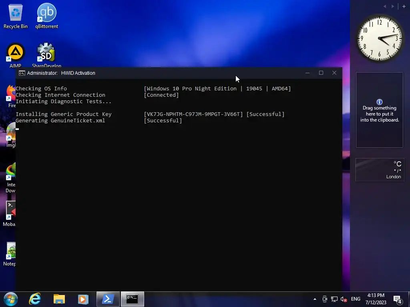This screenshot has width=410, height=307.
Task: Launch qBittorrent from the desktop
Action: pyautogui.click(x=46, y=16)
